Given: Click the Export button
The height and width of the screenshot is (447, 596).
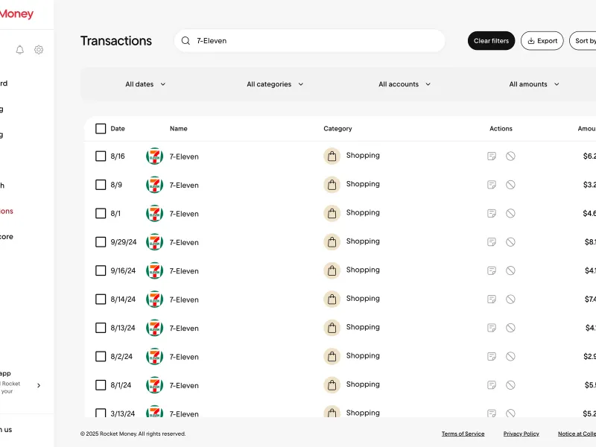Looking at the screenshot, I should point(542,41).
